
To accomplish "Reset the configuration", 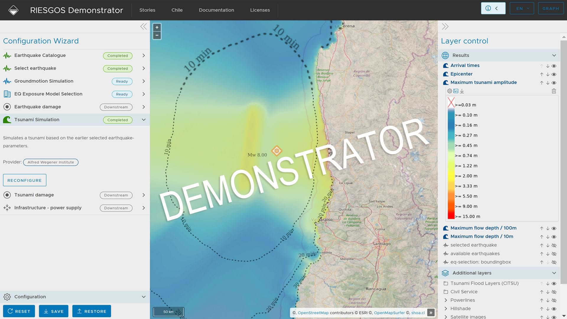I will point(19,311).
